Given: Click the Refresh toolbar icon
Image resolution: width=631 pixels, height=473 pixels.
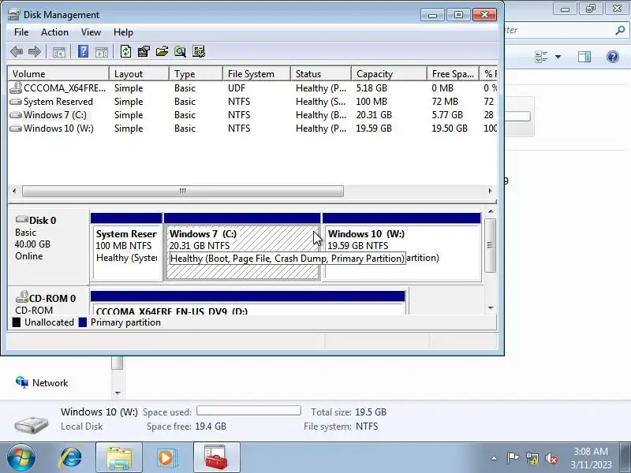Looking at the screenshot, I should (125, 51).
